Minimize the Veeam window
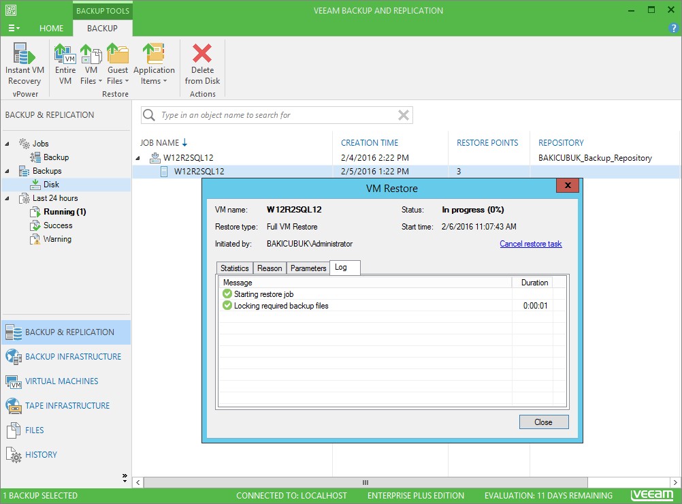This screenshot has height=504, width=682. tap(631, 10)
